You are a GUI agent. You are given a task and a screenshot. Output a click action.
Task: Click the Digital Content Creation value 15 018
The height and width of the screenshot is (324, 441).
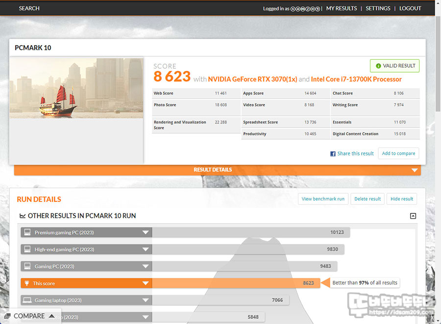pos(400,134)
